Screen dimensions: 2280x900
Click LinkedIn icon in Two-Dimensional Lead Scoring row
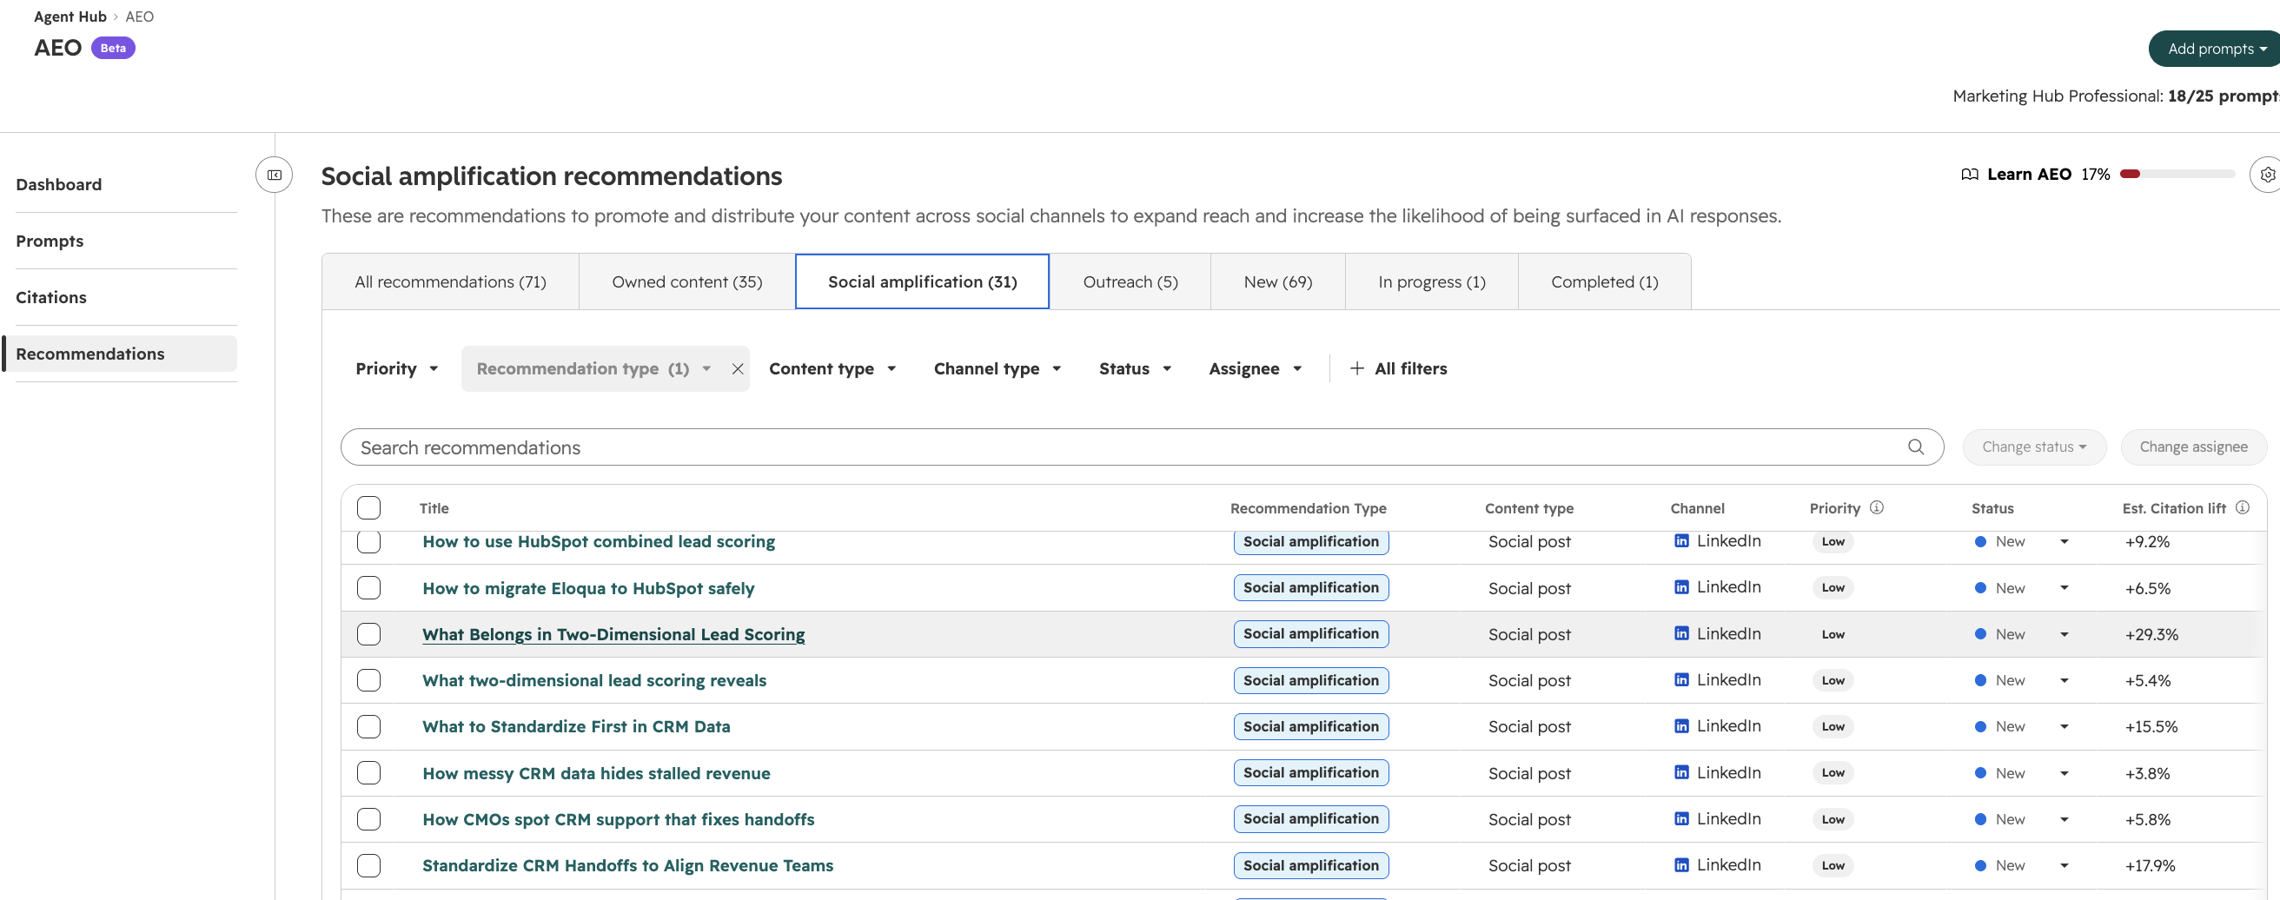(x=1681, y=633)
